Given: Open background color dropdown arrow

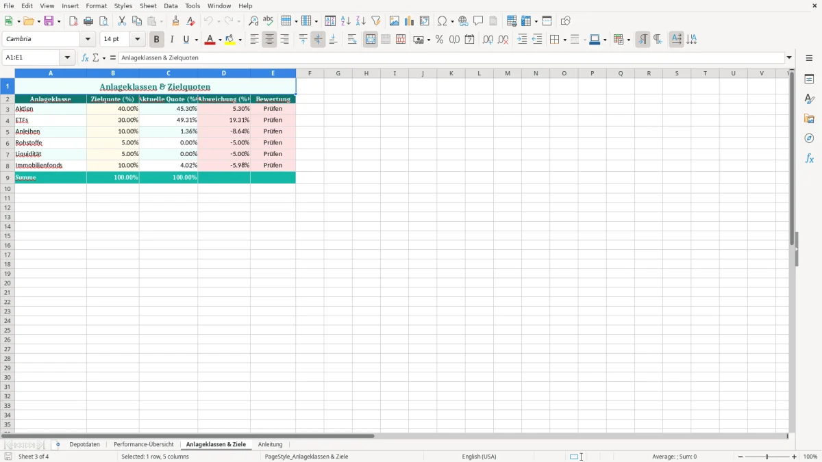Looking at the screenshot, I should [240, 40].
